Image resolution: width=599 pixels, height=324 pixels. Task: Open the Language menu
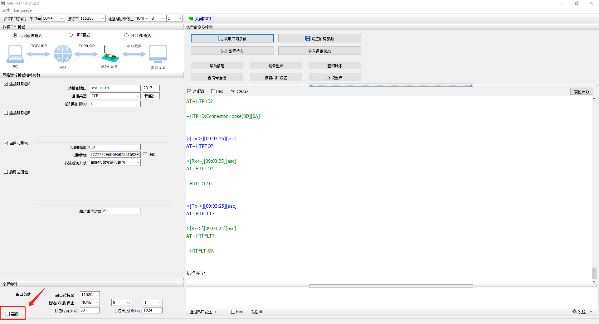pos(23,10)
